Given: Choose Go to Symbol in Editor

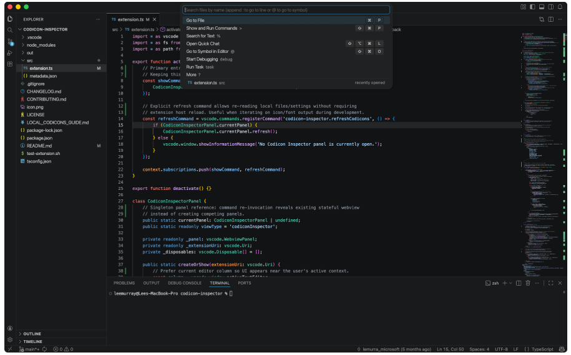Looking at the screenshot, I should (x=286, y=51).
